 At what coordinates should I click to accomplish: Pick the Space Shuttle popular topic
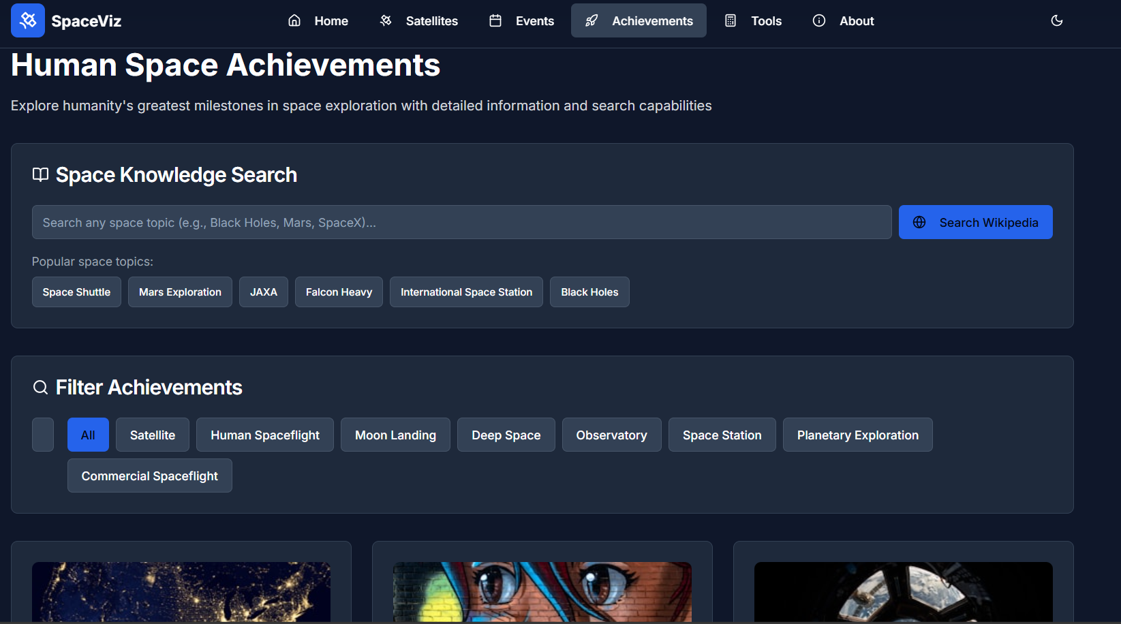[x=76, y=292]
